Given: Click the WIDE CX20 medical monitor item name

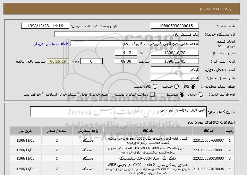Looking at the screenshot, I should pyautogui.click(x=148, y=169).
